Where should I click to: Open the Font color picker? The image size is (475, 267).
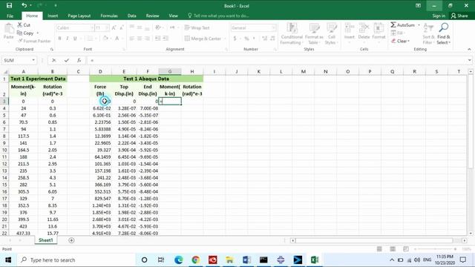[117, 38]
